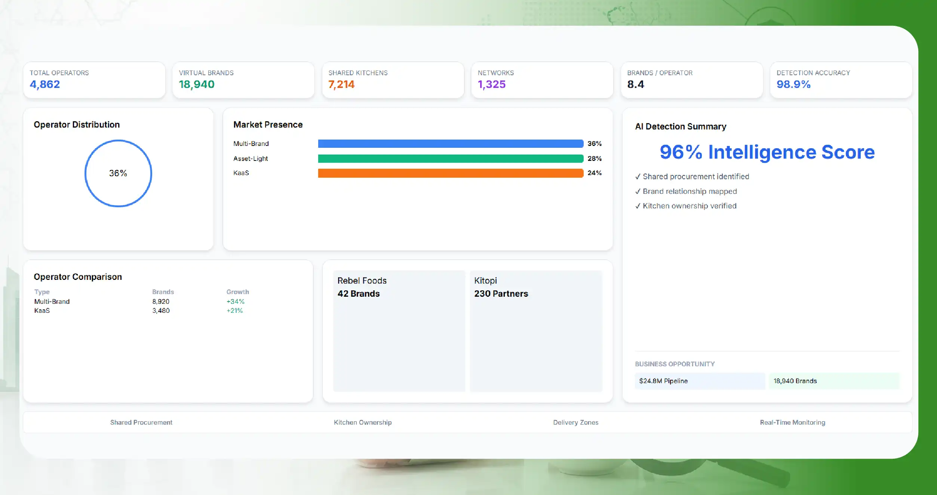The height and width of the screenshot is (495, 937).
Task: Click the Detection Accuracy card
Action: click(x=841, y=80)
